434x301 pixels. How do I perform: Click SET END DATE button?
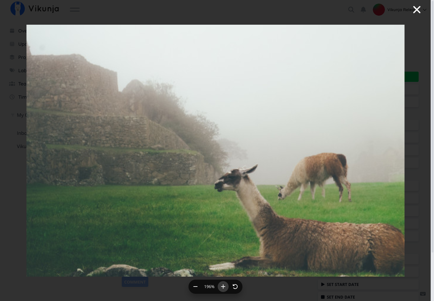368,297
